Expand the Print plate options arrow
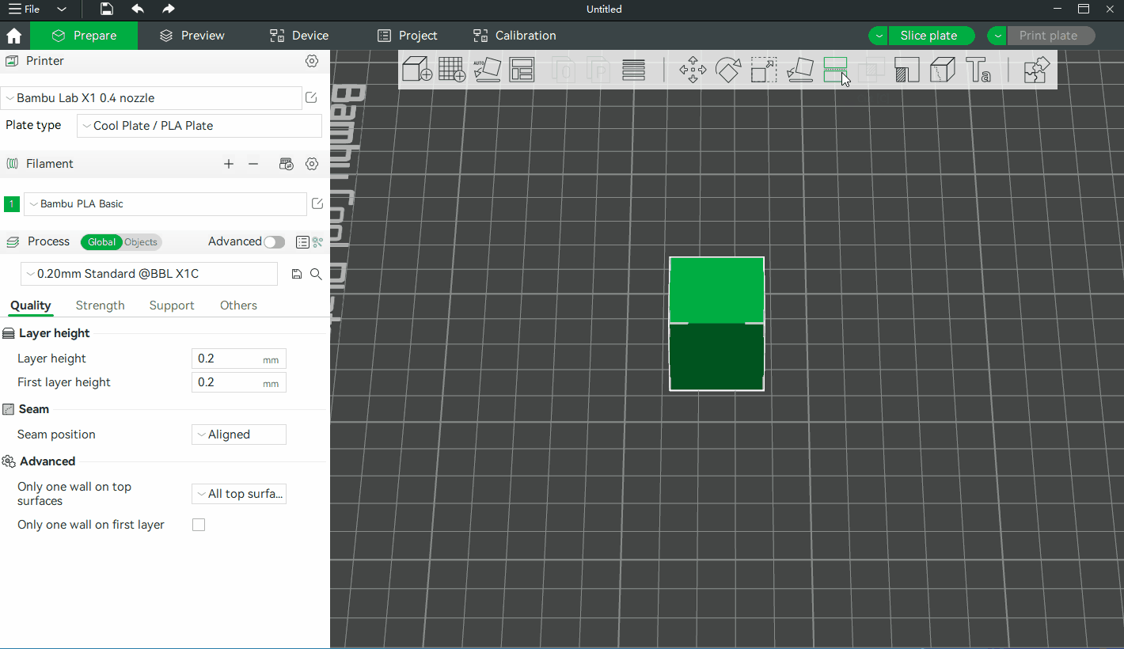 coord(997,36)
